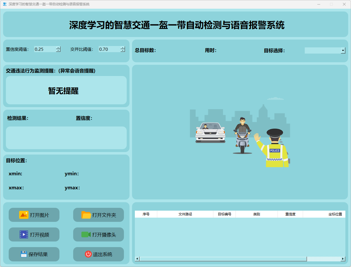This screenshot has width=351, height=267.
Task: Click the app icon in title bar
Action: [x=4, y=4]
